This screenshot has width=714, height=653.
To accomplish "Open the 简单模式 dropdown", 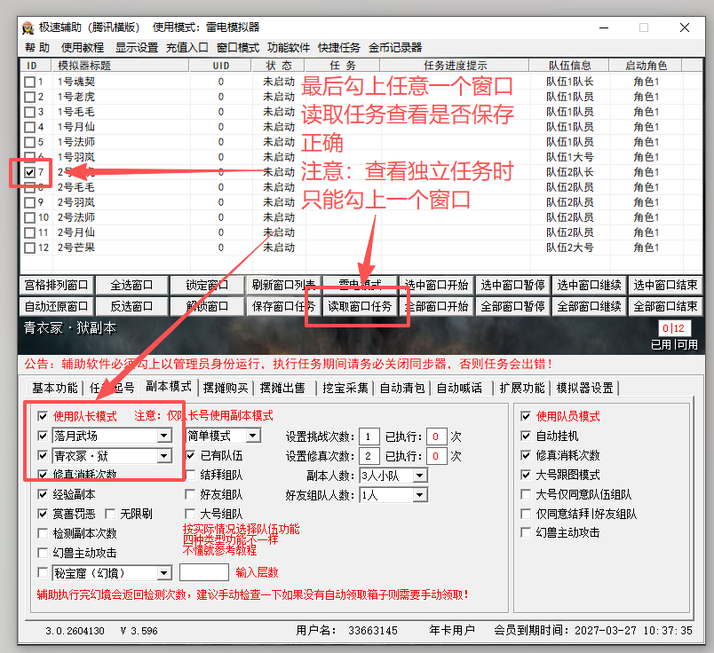I will (223, 436).
